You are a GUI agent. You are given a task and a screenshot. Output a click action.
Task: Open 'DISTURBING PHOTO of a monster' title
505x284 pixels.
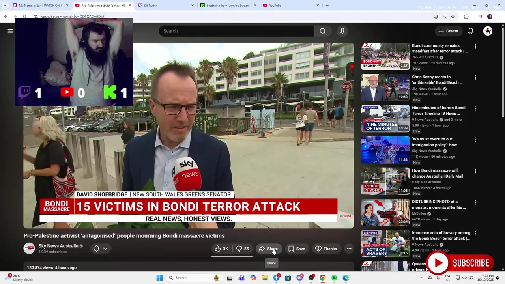439,204
